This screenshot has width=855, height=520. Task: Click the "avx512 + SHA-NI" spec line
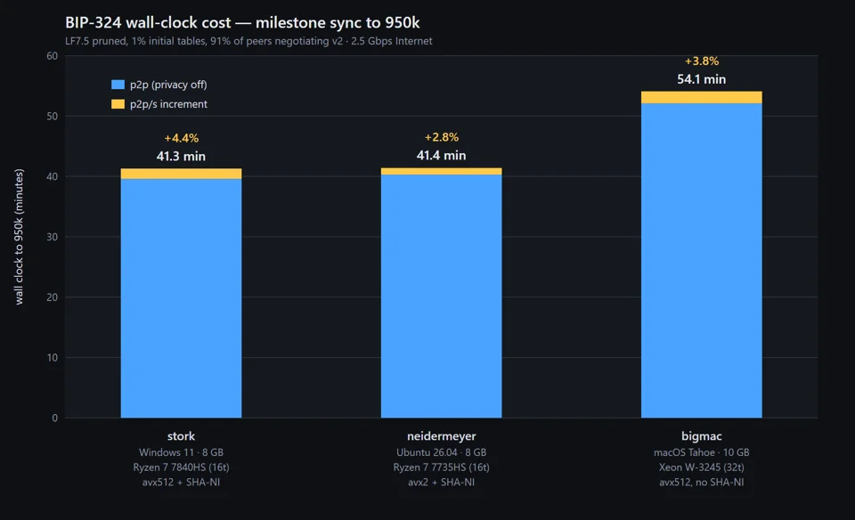pyautogui.click(x=181, y=482)
